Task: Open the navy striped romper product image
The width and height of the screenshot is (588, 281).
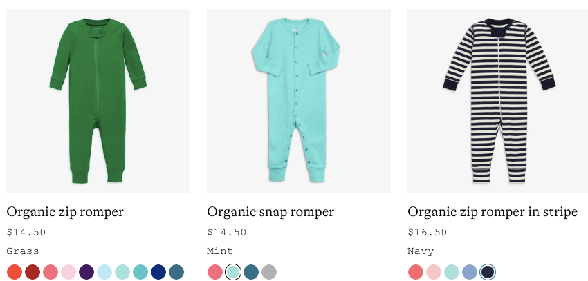Action: coord(499,101)
